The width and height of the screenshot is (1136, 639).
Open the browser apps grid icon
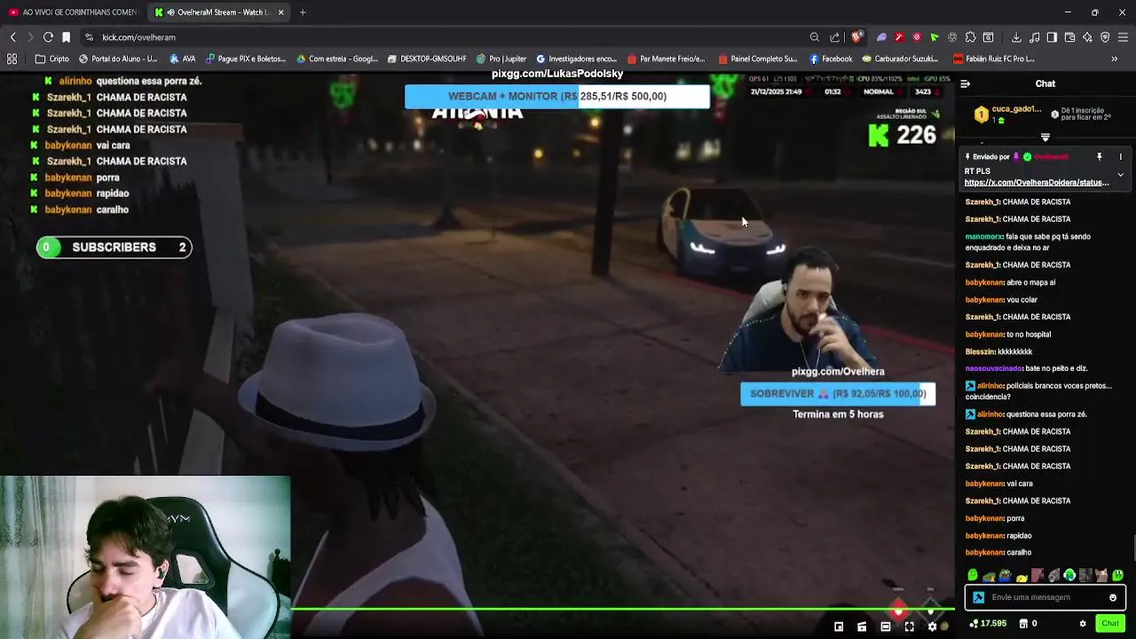pyautogui.click(x=12, y=59)
